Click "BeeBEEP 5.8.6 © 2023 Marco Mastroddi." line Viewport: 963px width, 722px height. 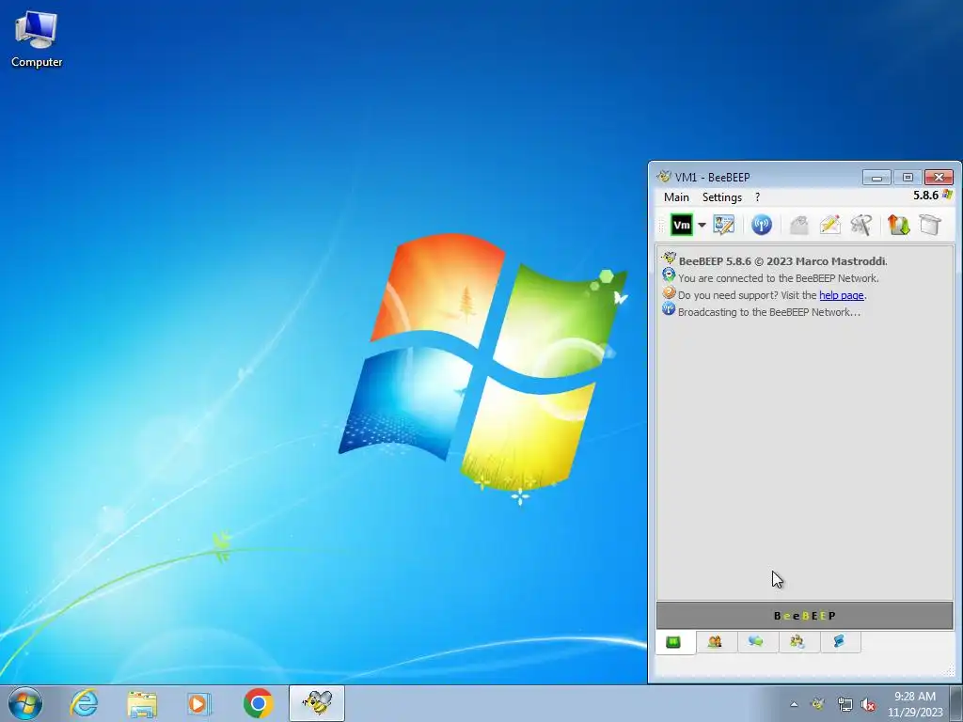(783, 261)
